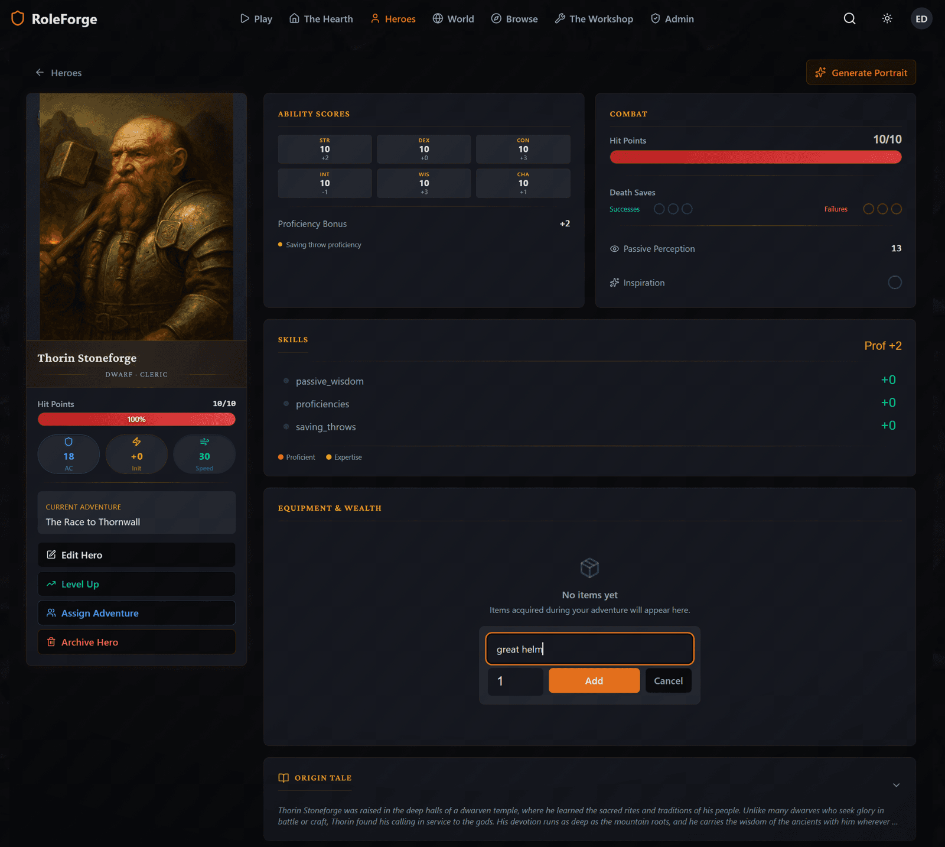Click the item quantity input field
This screenshot has height=847, width=945.
click(x=515, y=681)
